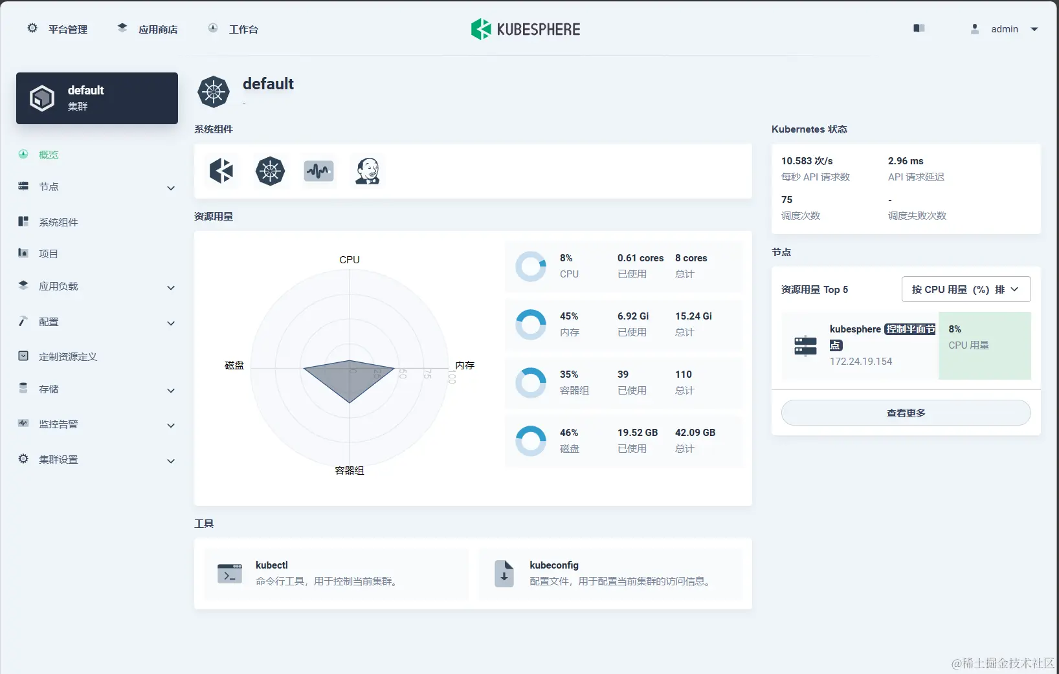
Task: Open the 工作台 menu
Action: 233,29
